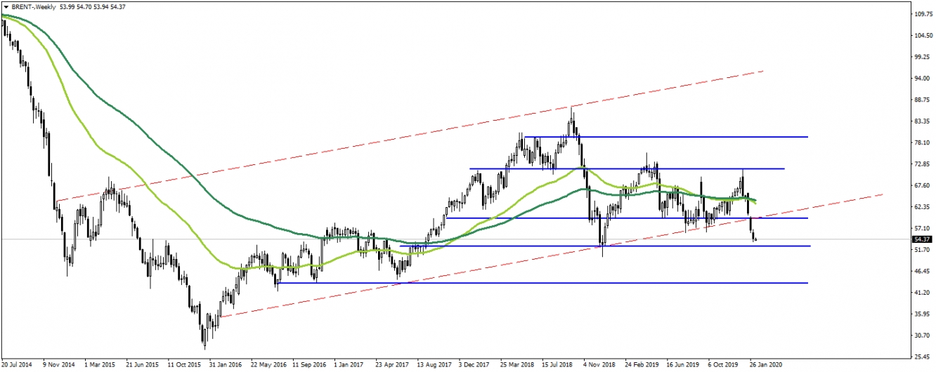This screenshot has height=372, width=936.
Task: Click the 3 Dec 2017 date label
Action: point(476,366)
